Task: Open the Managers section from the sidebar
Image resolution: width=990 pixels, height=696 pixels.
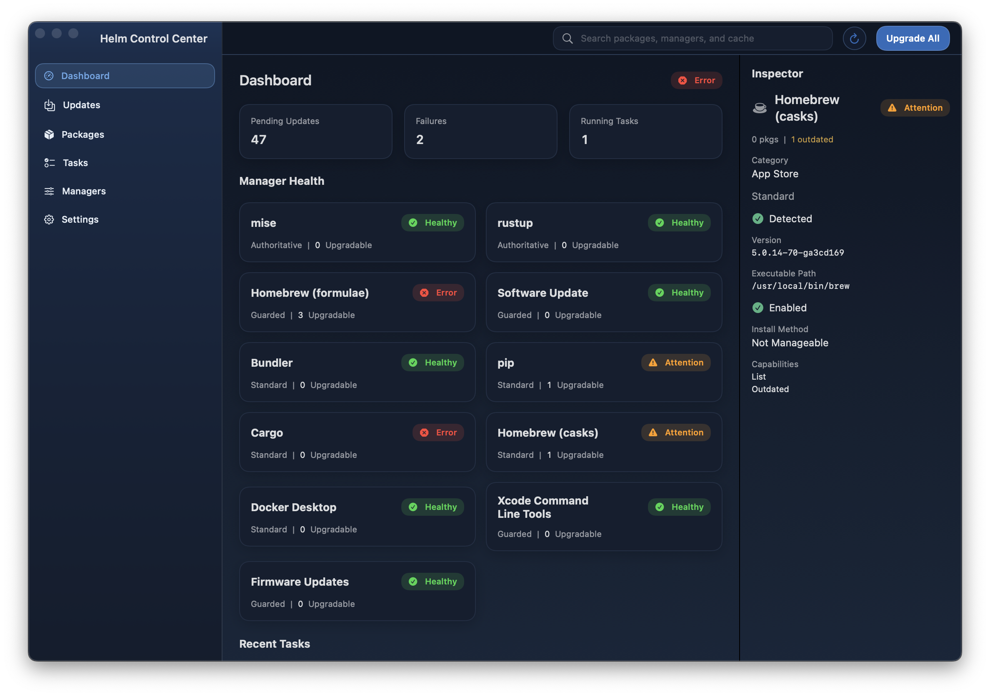Action: (x=84, y=191)
